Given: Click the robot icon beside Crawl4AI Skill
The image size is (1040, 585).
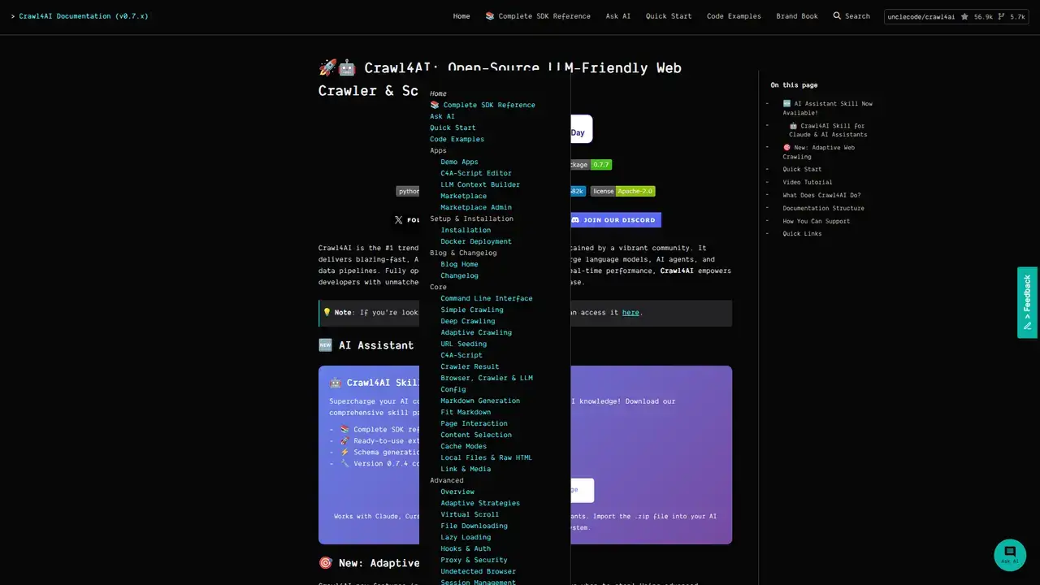Looking at the screenshot, I should [336, 382].
